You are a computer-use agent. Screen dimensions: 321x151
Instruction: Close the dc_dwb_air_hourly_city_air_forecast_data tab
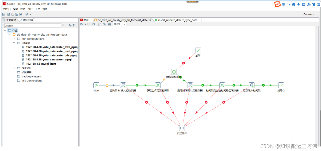pos(150,20)
